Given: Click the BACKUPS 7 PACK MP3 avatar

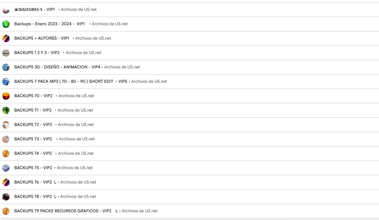Looking at the screenshot, I should (6, 82).
